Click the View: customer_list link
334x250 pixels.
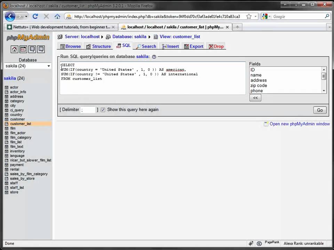(180, 37)
